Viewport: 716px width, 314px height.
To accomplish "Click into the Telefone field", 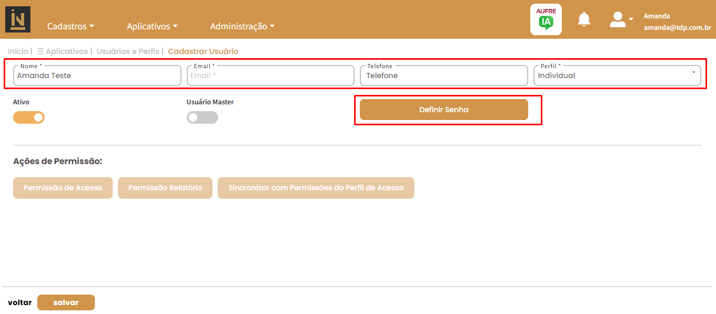I will 444,75.
